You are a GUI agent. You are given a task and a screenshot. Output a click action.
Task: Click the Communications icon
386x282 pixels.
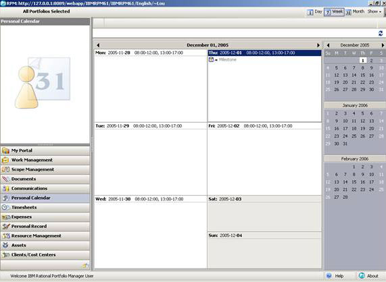click(x=5, y=188)
